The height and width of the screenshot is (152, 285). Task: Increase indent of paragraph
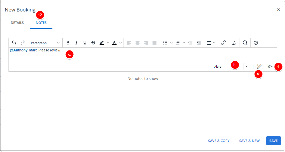coord(199,43)
